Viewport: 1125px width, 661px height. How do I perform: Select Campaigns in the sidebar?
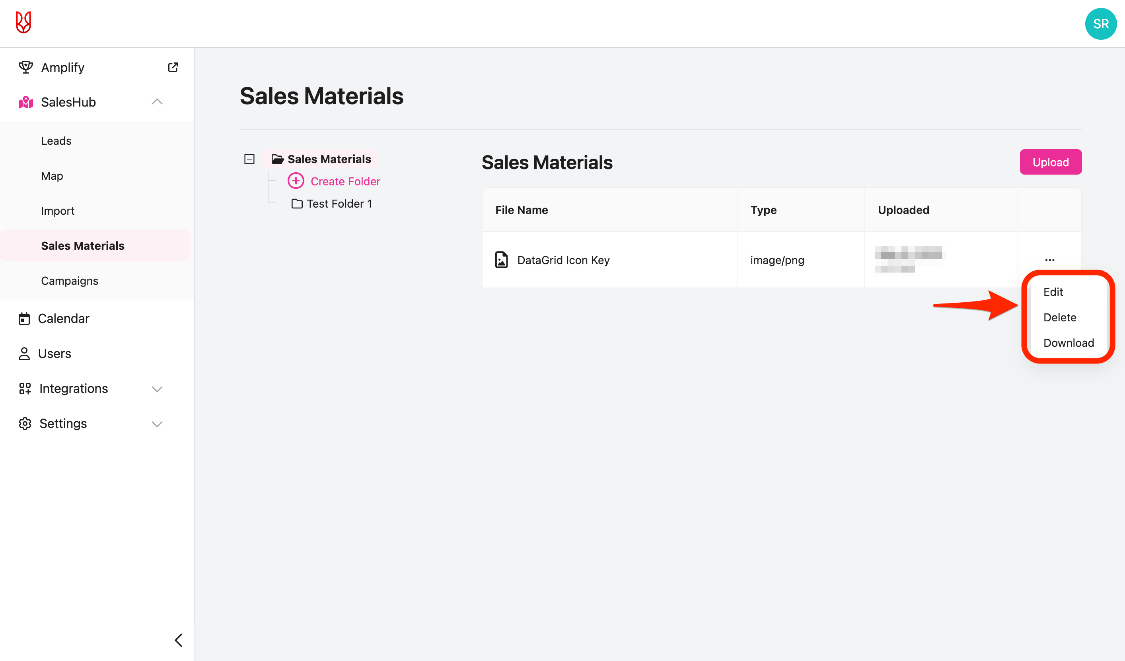click(x=70, y=280)
